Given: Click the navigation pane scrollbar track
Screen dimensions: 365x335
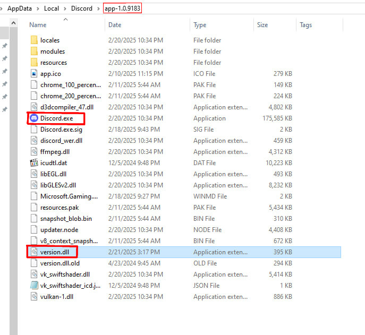Looking at the screenshot, I should [13, 181].
